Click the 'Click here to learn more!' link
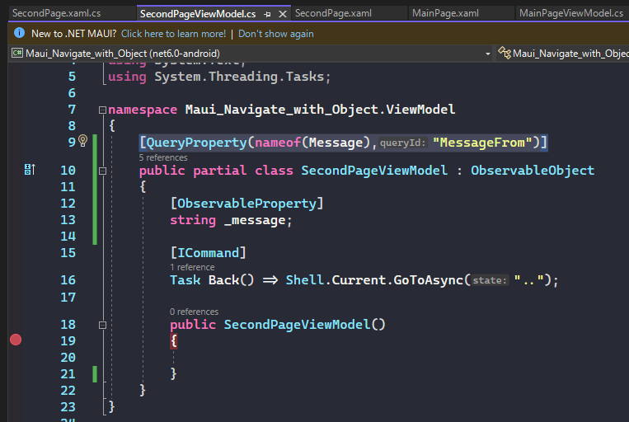 click(x=173, y=34)
